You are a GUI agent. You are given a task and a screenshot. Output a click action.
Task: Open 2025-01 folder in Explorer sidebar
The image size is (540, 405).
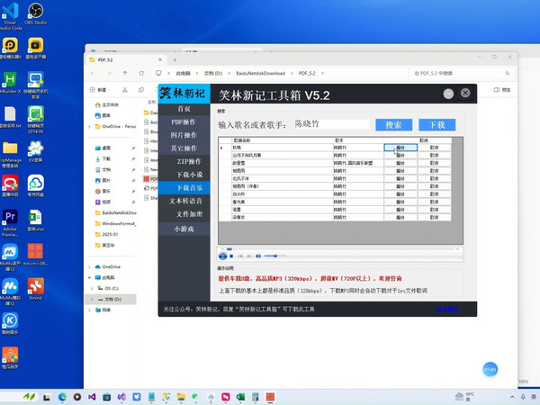pyautogui.click(x=110, y=234)
